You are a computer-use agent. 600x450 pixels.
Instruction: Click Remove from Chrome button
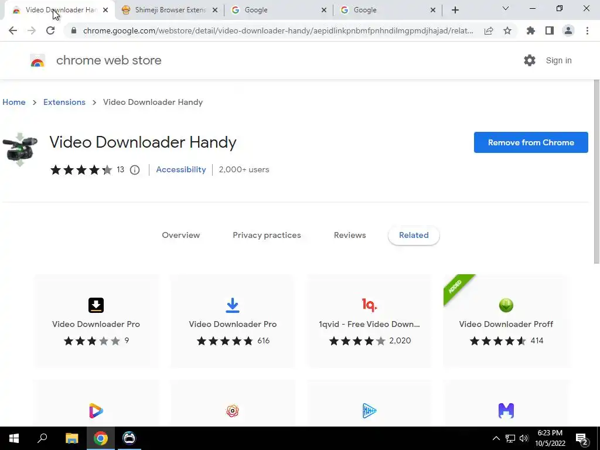[x=531, y=142]
